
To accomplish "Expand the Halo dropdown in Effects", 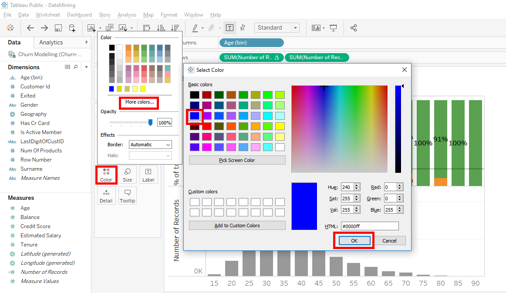I will click(x=150, y=155).
